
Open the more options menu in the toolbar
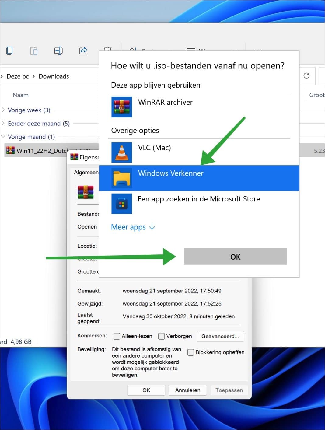click(x=258, y=51)
